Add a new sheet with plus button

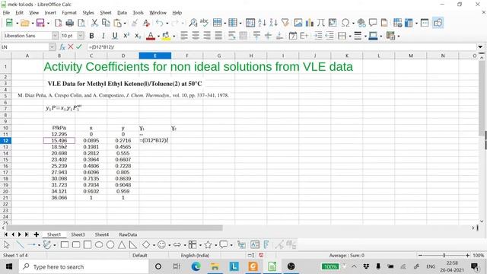[x=37, y=234]
